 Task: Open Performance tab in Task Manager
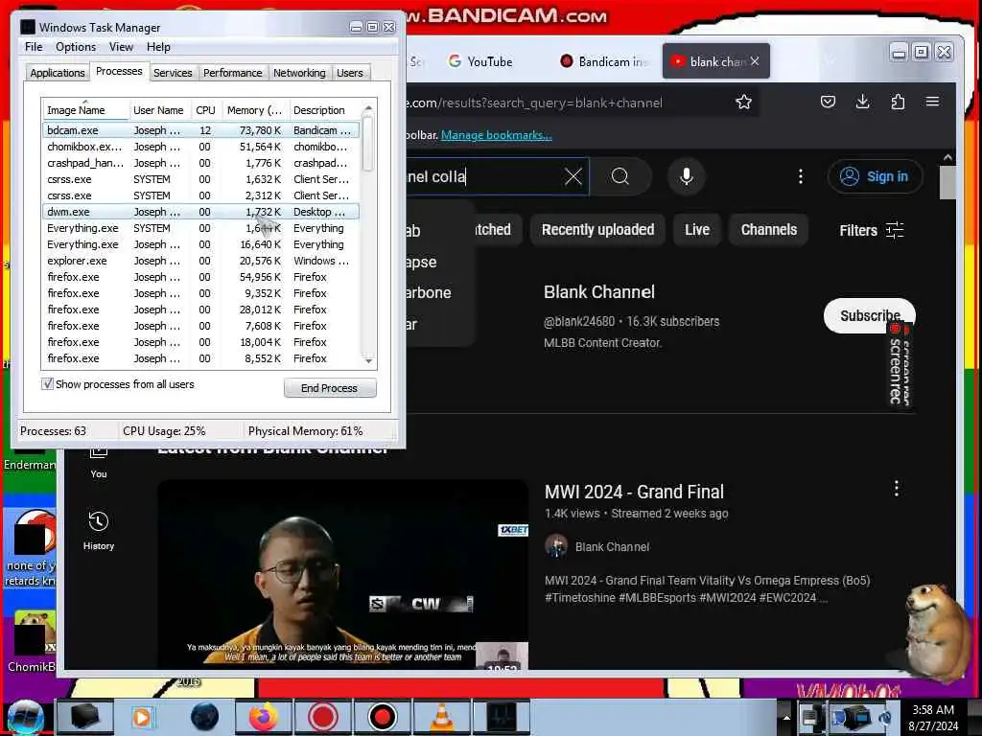pyautogui.click(x=232, y=73)
